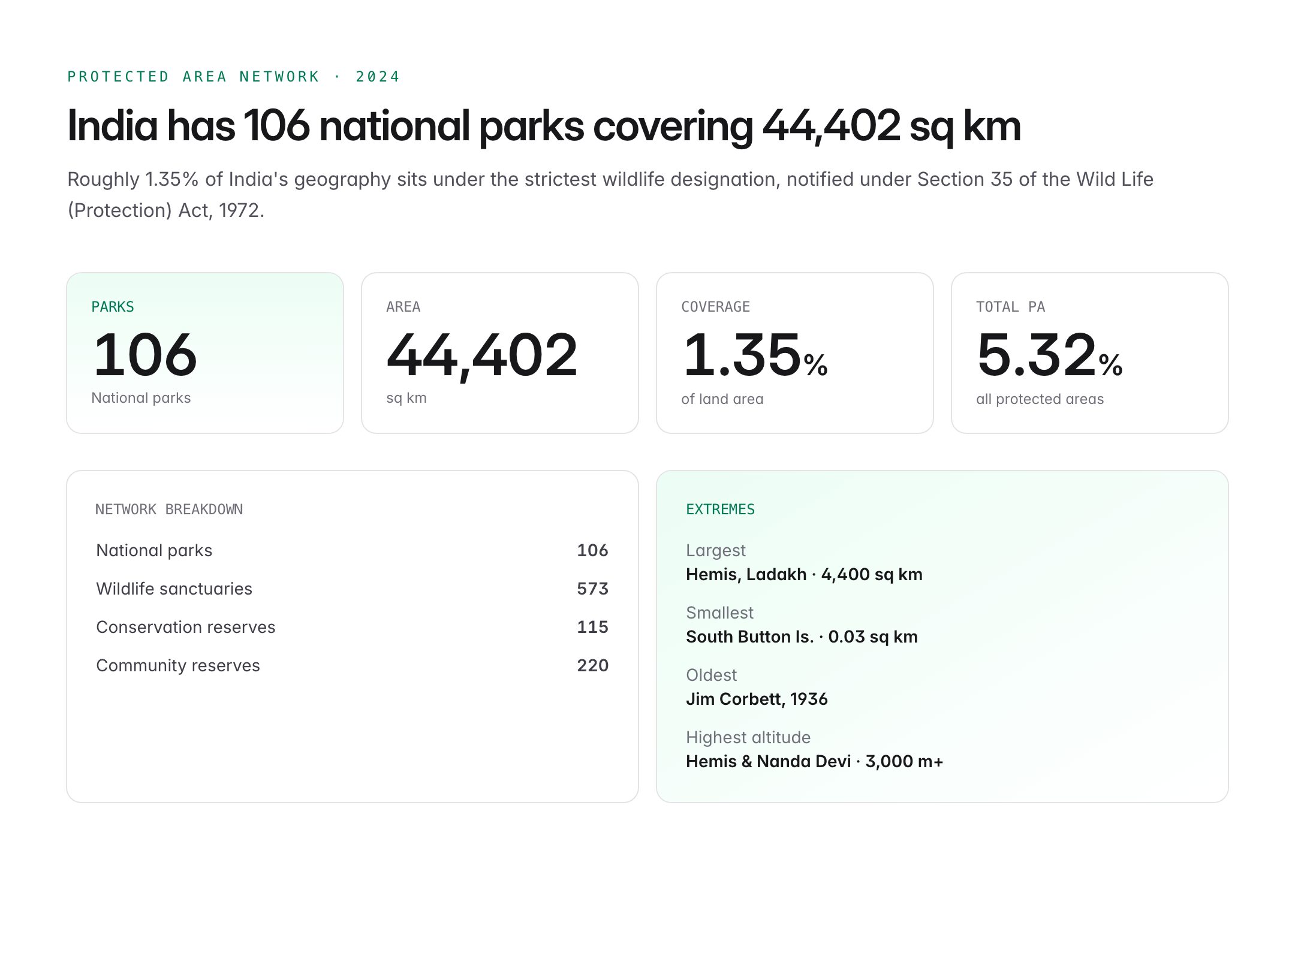This screenshot has height=959, width=1295.
Task: Click the 'TOTAL PA' card label
Action: (1011, 307)
